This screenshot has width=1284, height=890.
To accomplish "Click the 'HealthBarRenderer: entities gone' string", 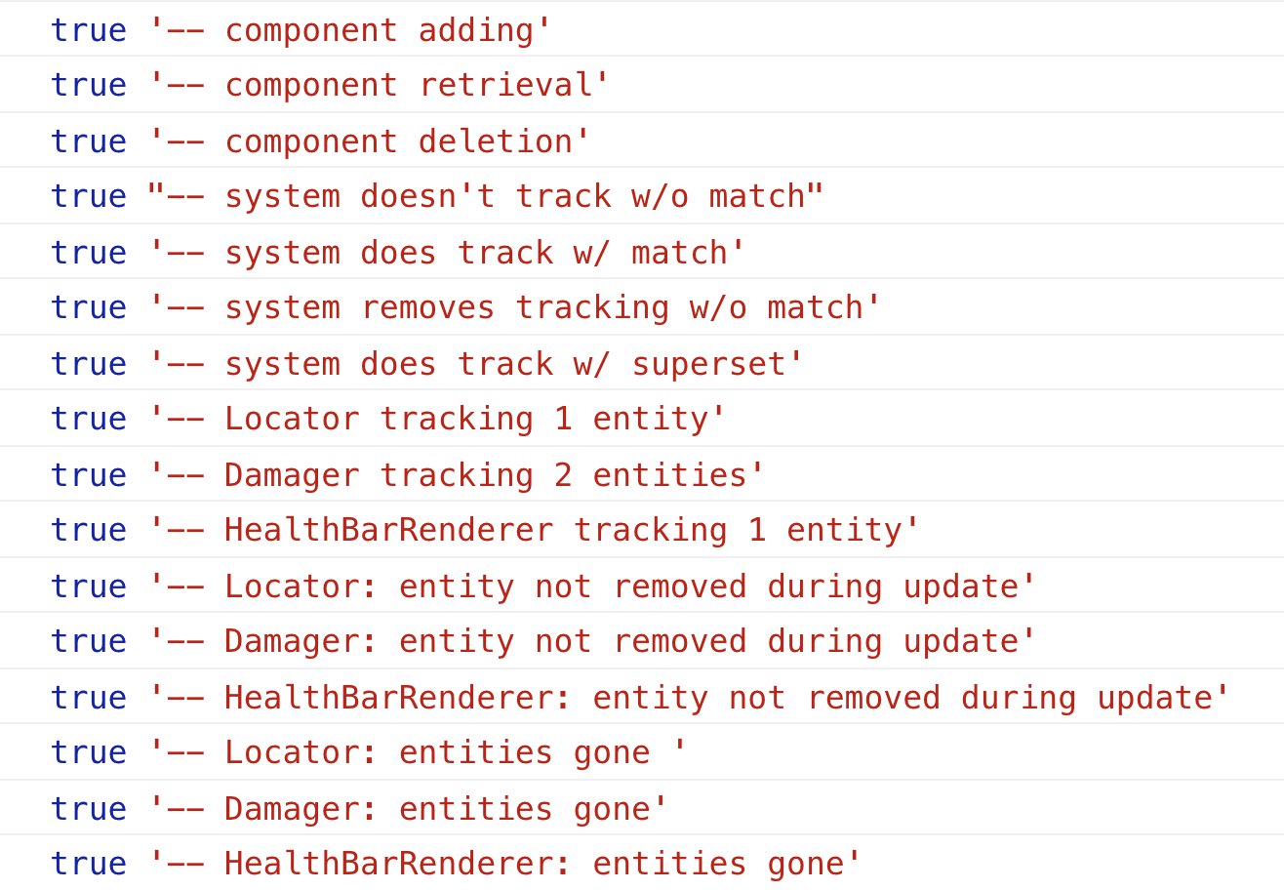I will pos(504,864).
